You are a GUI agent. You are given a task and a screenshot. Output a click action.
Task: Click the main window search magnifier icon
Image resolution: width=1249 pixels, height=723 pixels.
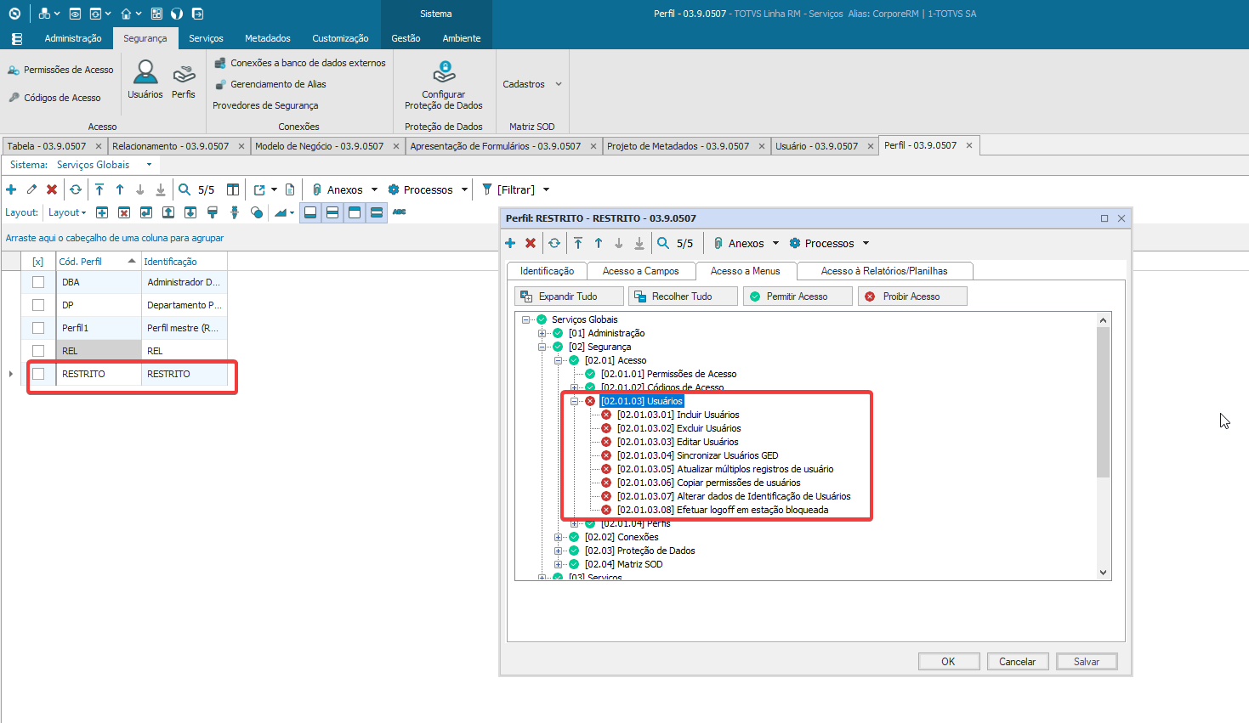point(185,189)
